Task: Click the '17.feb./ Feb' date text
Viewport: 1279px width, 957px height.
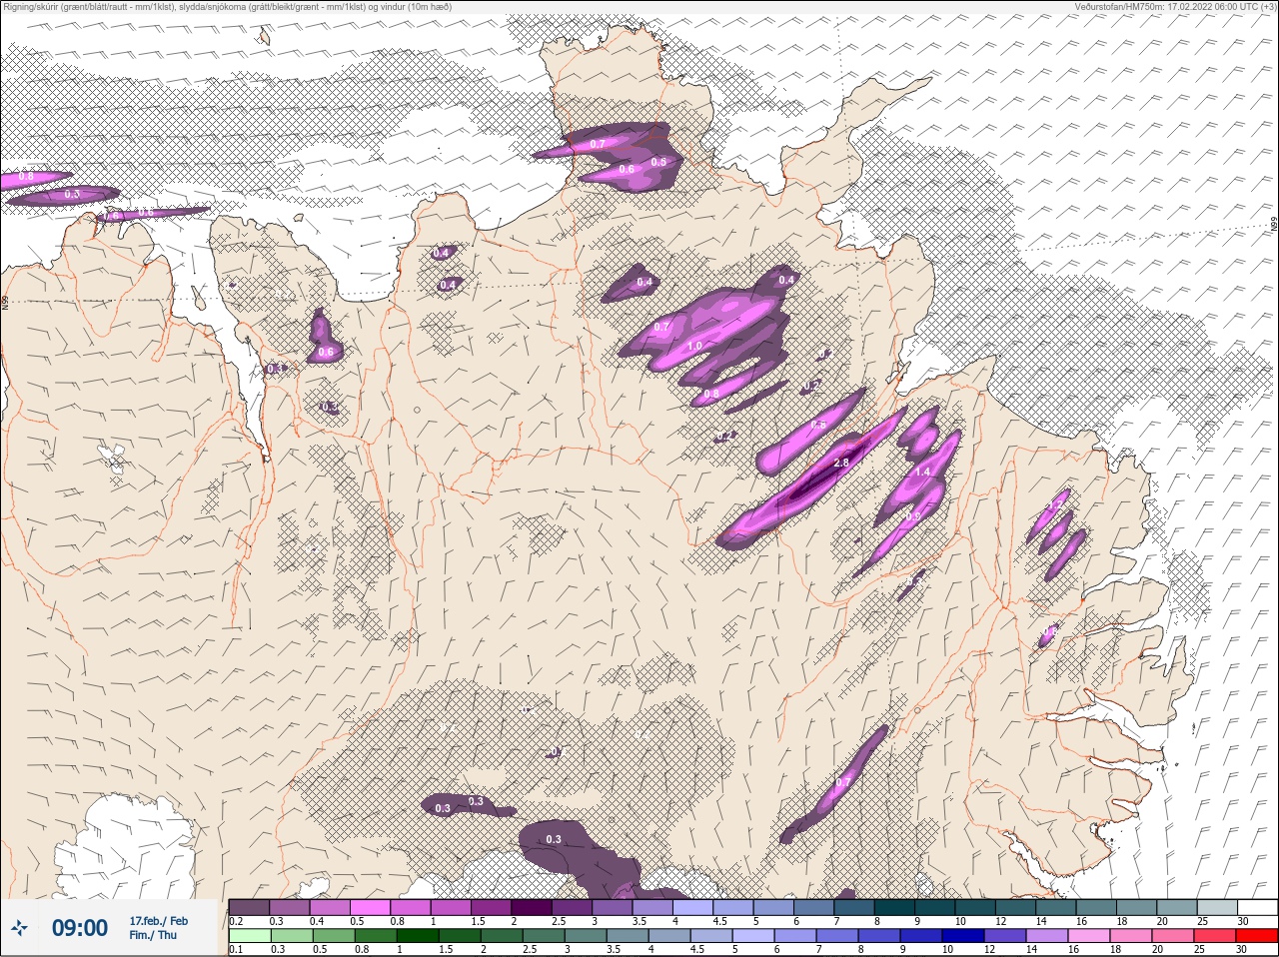Action: pyautogui.click(x=158, y=920)
